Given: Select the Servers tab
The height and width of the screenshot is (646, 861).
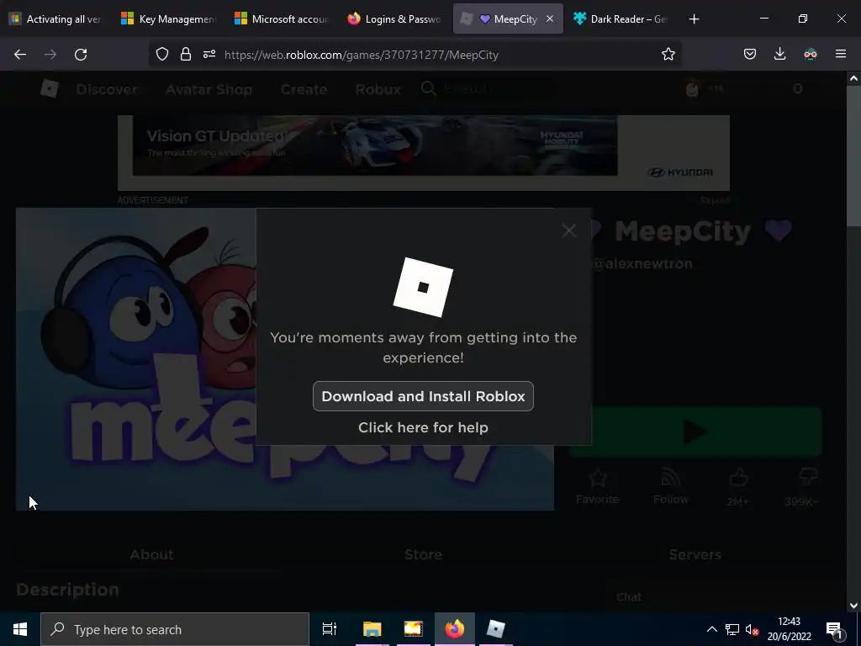Looking at the screenshot, I should (695, 554).
